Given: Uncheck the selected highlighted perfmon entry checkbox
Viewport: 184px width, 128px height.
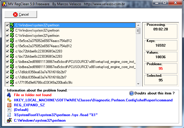Looking at the screenshot, I should pos(8,25).
